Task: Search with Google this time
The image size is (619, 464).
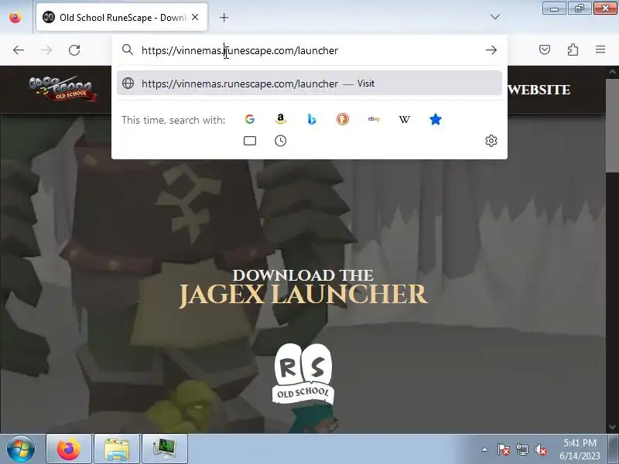Action: pyautogui.click(x=249, y=119)
